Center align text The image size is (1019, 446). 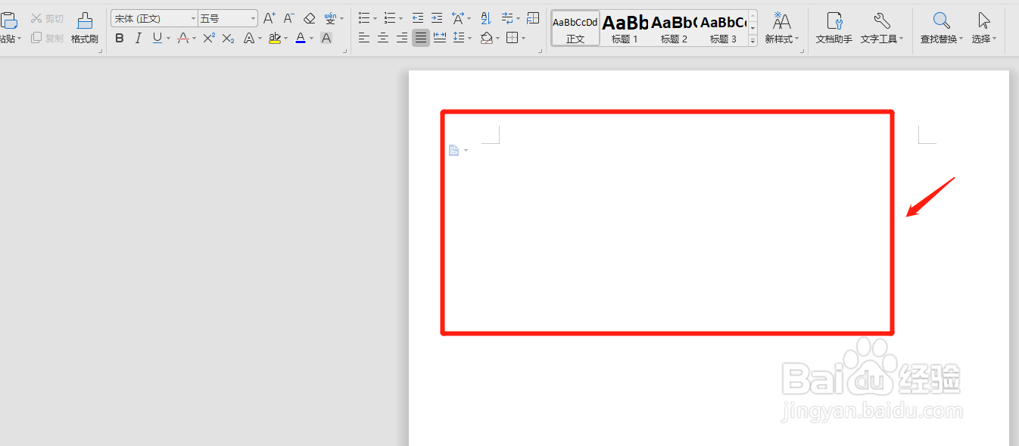point(383,38)
